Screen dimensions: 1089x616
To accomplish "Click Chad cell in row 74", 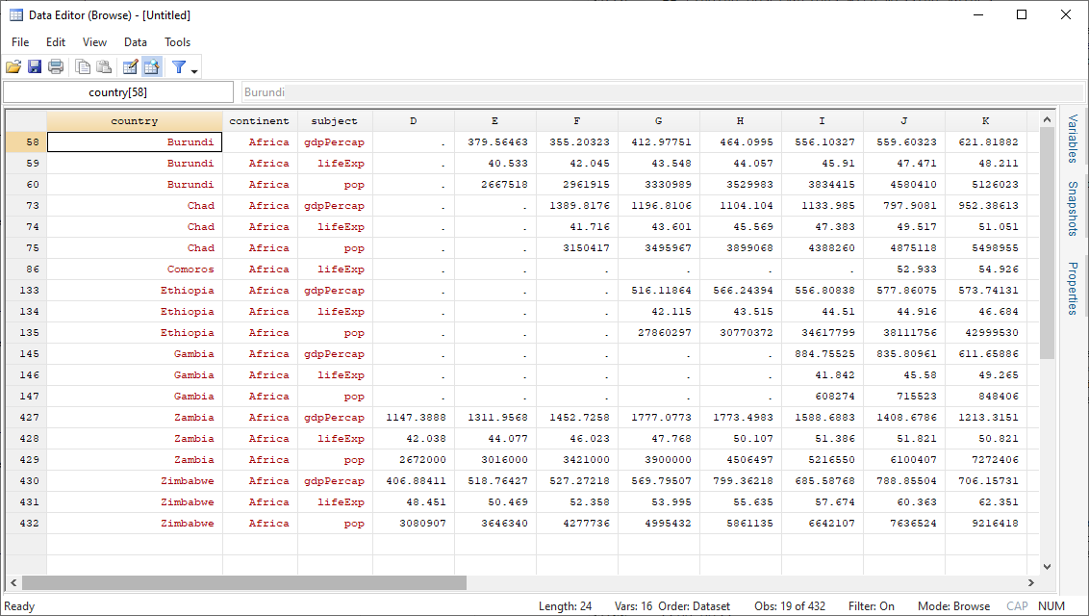I will tap(135, 226).
